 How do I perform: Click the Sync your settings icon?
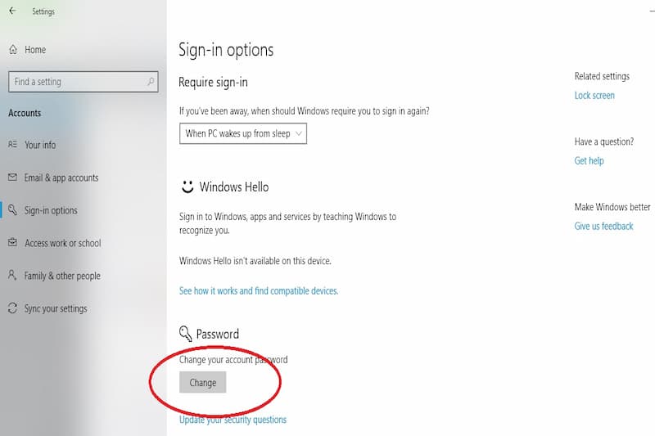pyautogui.click(x=12, y=308)
